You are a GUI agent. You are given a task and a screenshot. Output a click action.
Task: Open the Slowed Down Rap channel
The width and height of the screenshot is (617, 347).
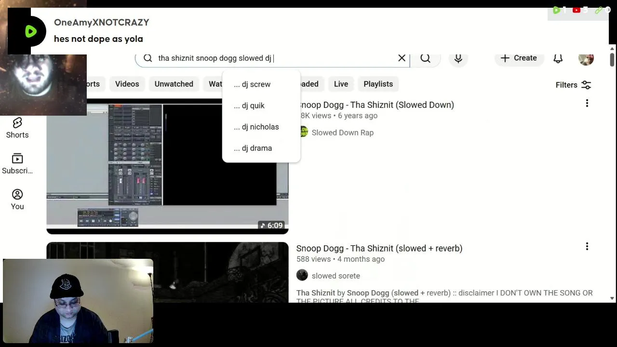343,133
